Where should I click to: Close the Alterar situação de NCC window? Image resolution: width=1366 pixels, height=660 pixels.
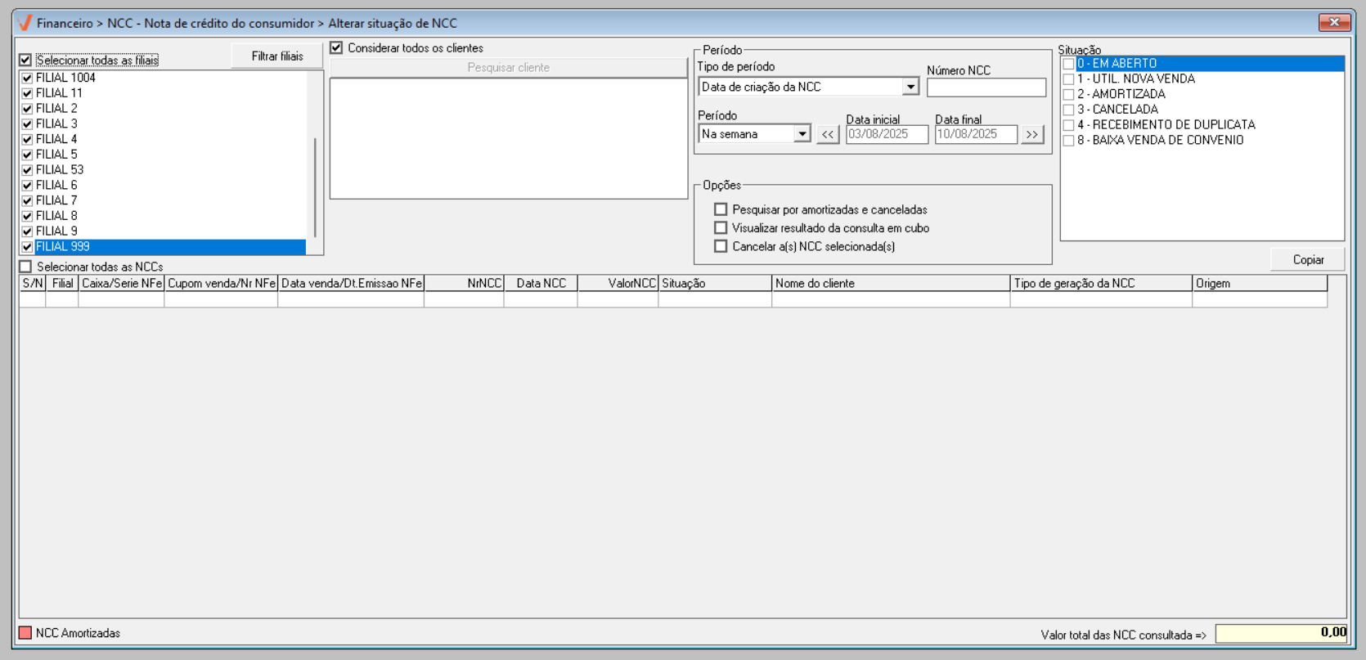coord(1334,22)
